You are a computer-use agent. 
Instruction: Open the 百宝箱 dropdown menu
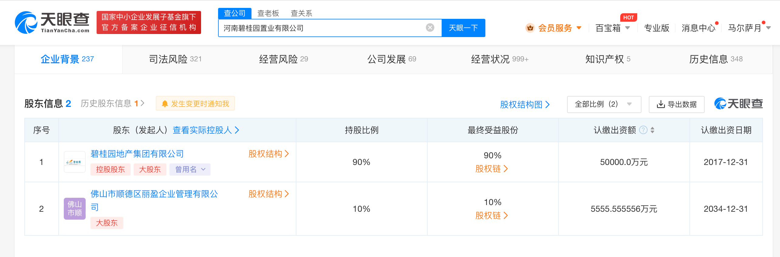point(612,28)
